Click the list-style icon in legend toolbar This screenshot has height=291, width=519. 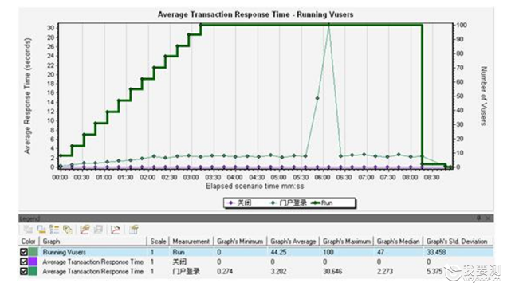[x=54, y=230]
